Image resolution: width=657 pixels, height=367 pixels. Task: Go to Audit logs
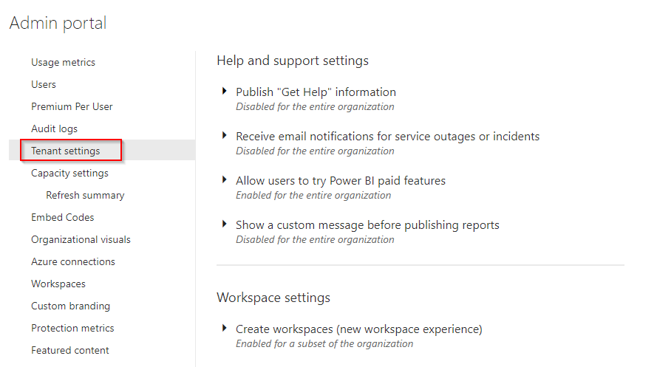coord(55,129)
